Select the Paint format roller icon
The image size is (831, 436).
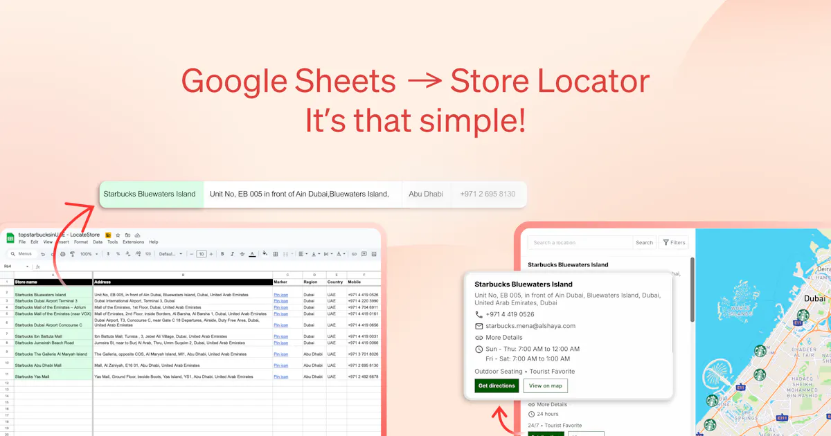[x=73, y=254]
